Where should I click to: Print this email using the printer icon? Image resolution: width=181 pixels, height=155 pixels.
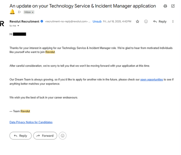click(165, 6)
